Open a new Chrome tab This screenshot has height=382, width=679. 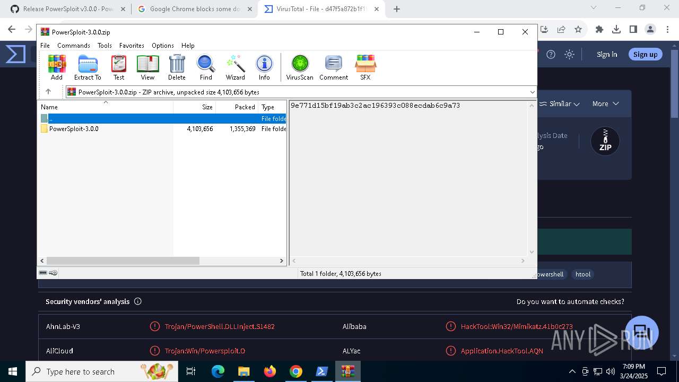point(397,9)
